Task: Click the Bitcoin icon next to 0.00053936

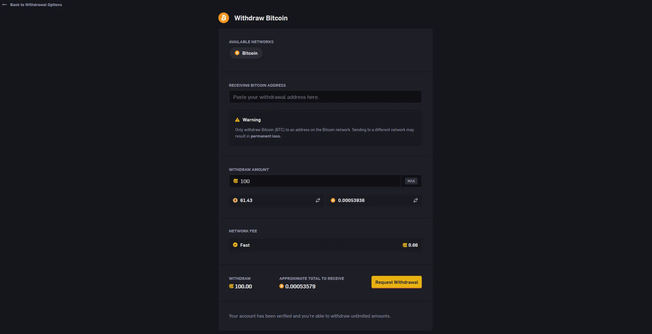Action: point(333,200)
